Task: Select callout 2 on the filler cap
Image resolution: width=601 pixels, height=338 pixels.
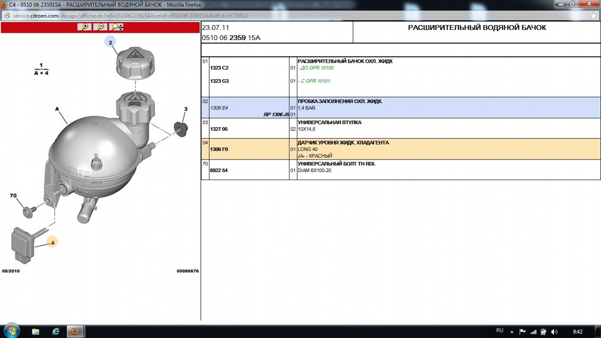Action: point(110,42)
